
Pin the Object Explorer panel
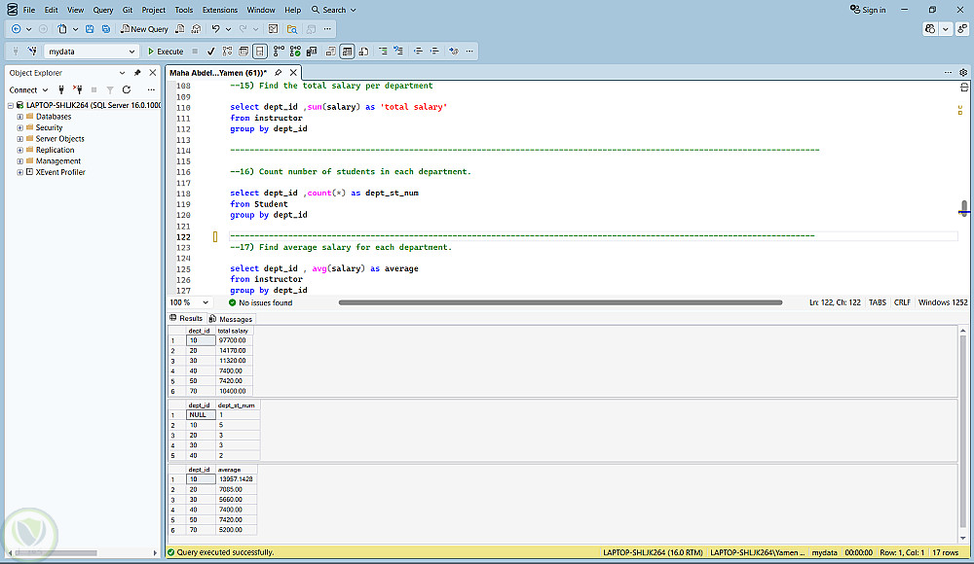(137, 73)
